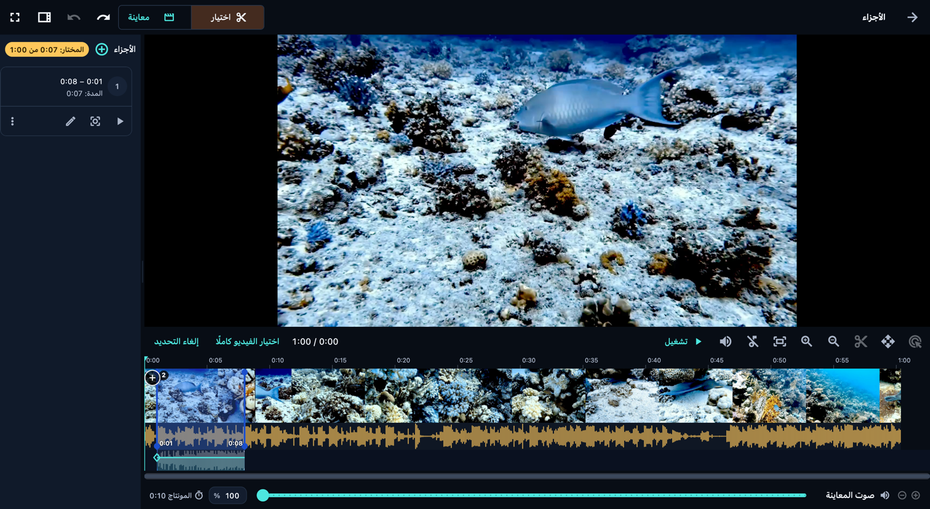Zoom in on the timeline with magnifier plus

(806, 342)
